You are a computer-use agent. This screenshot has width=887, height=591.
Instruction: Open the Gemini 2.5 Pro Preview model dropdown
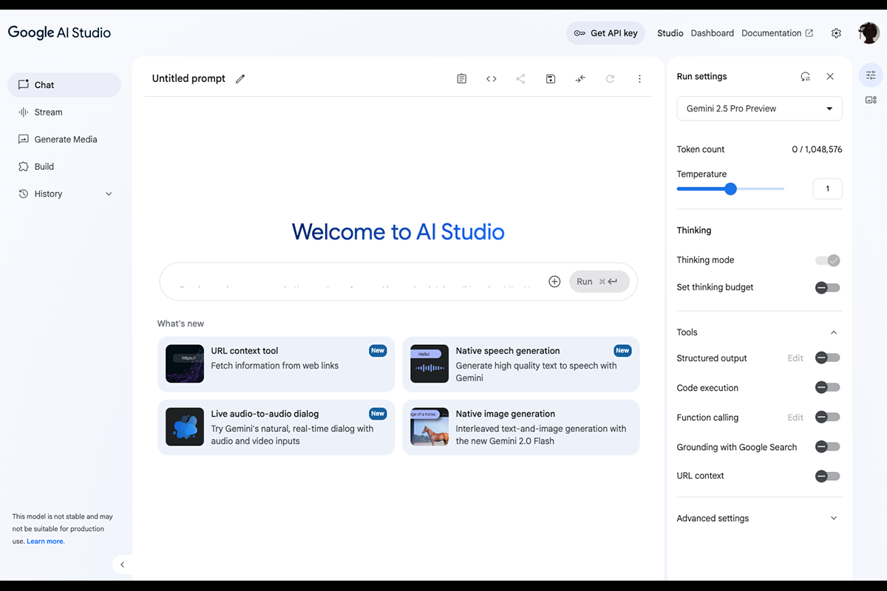(x=759, y=109)
